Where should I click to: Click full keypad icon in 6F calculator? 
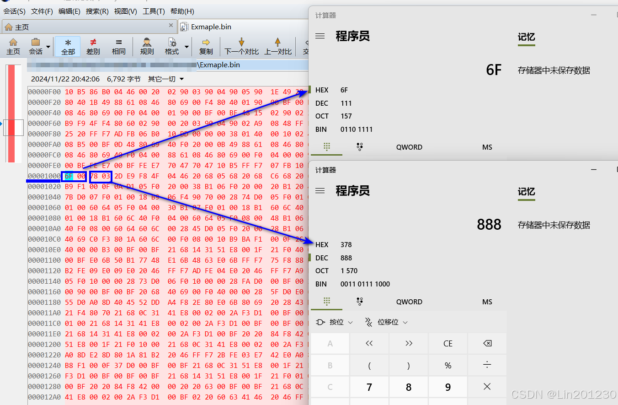(327, 147)
